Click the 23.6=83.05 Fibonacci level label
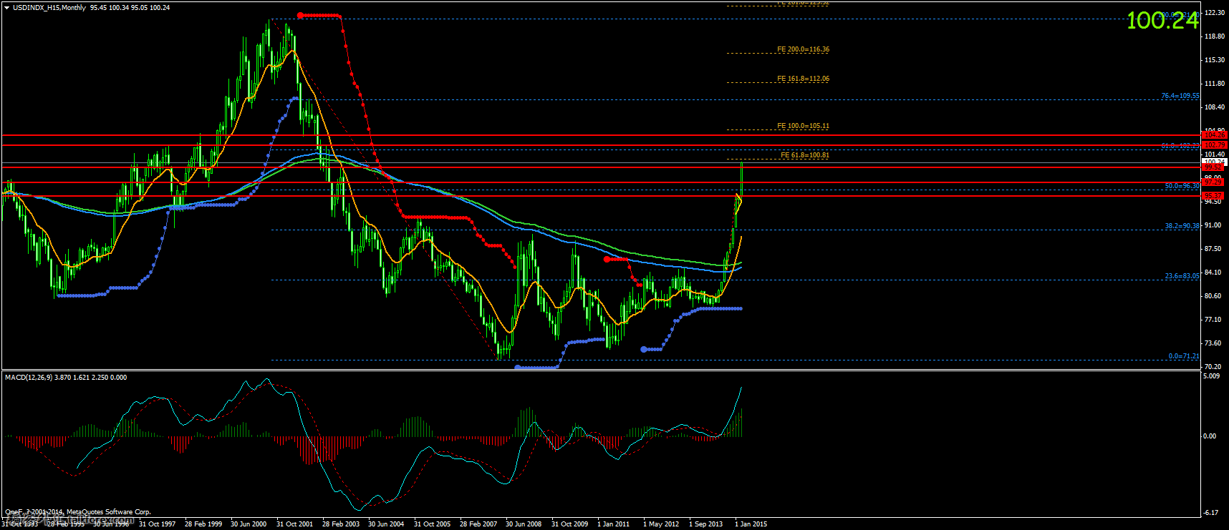Image resolution: width=1229 pixels, height=530 pixels. pyautogui.click(x=1182, y=276)
